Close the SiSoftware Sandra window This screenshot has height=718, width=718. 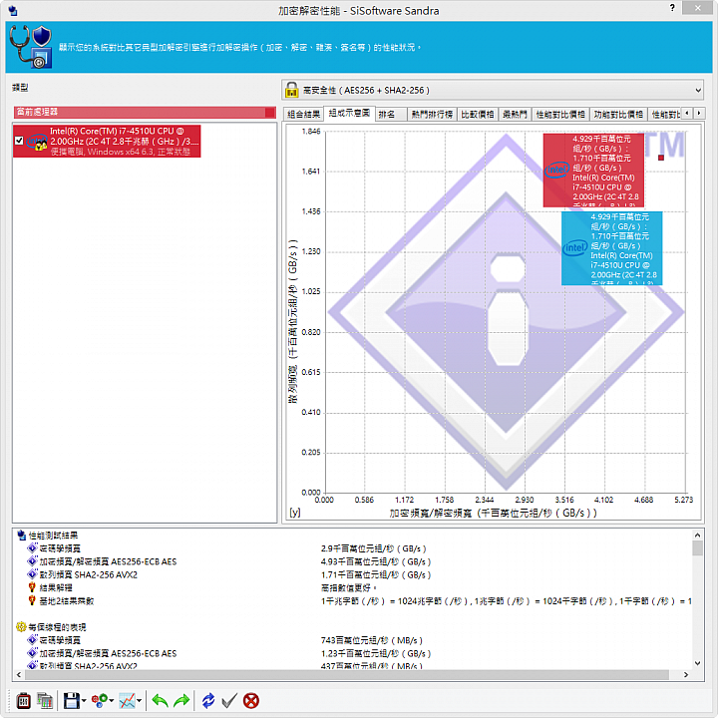coord(697,7)
